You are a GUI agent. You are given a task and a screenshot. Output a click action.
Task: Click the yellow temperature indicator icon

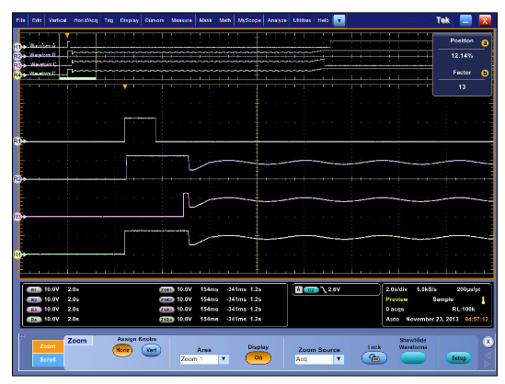[483, 300]
